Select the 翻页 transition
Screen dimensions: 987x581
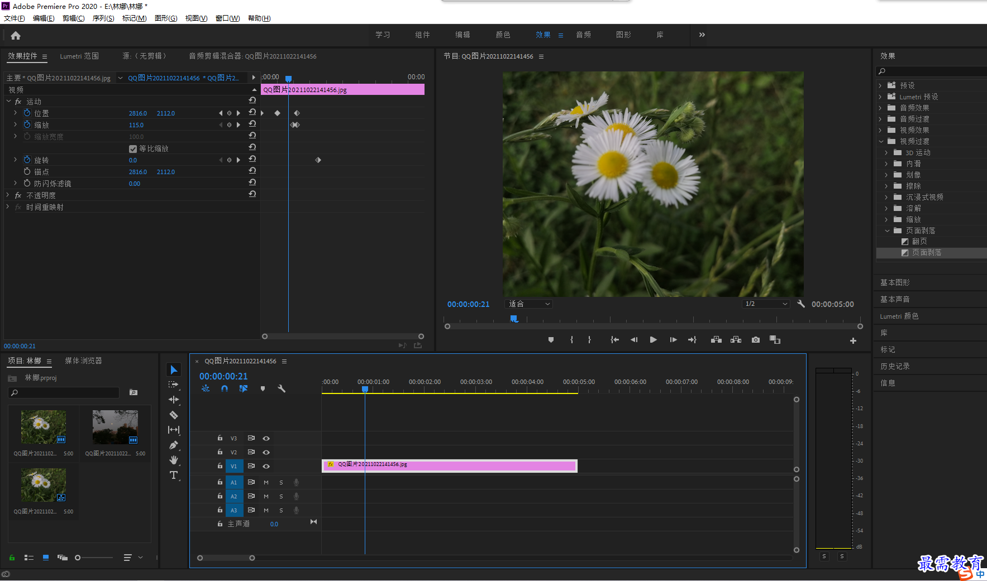pyautogui.click(x=919, y=241)
